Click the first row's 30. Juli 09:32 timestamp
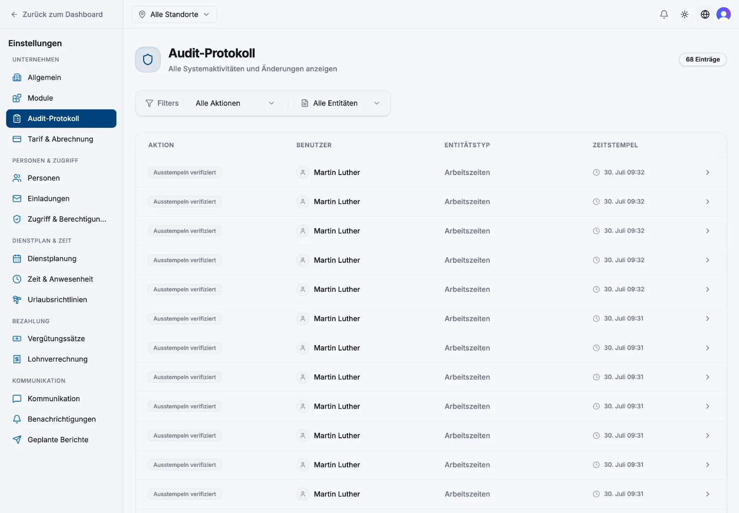The image size is (739, 513). 624,172
